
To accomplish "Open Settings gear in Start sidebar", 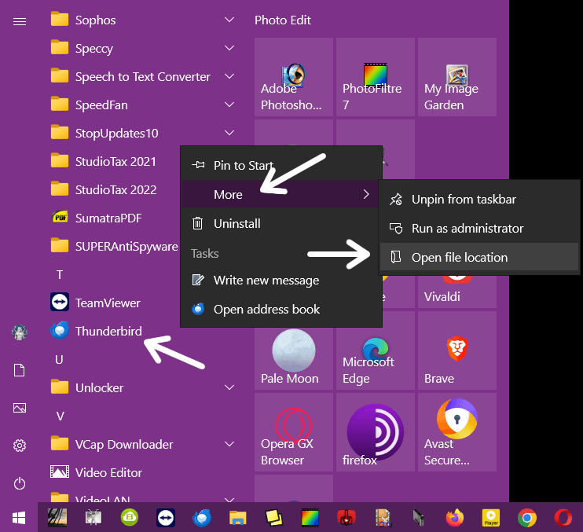I will (20, 446).
